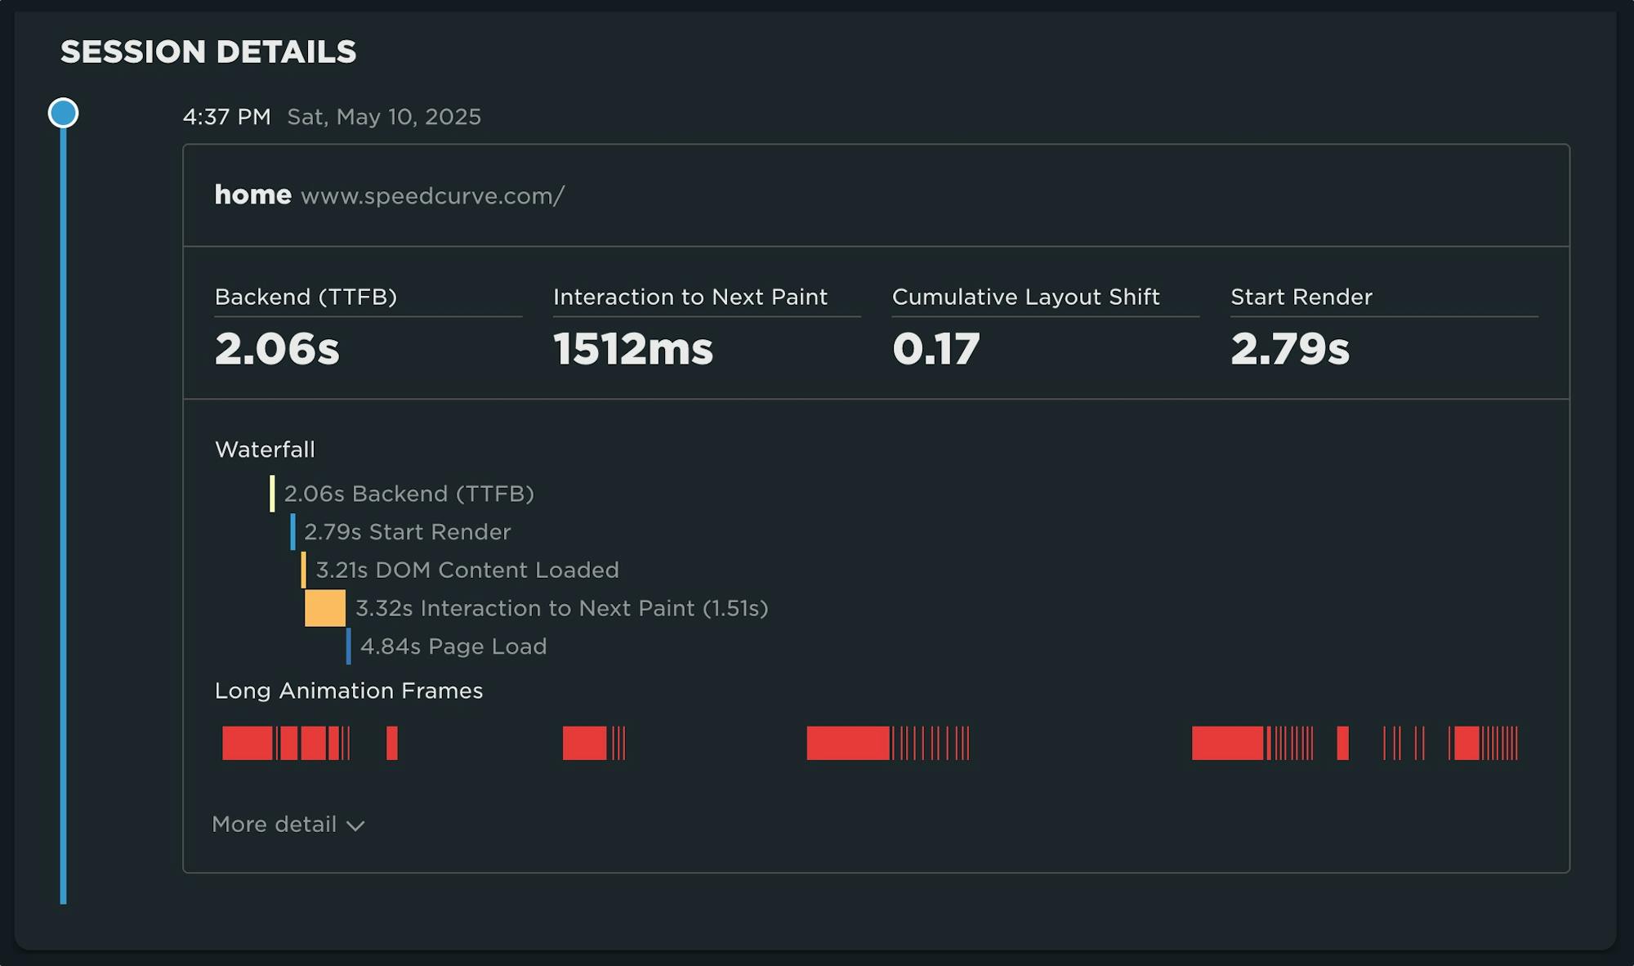This screenshot has width=1634, height=966.
Task: Click the blue session timeline circle marker
Action: (x=63, y=113)
